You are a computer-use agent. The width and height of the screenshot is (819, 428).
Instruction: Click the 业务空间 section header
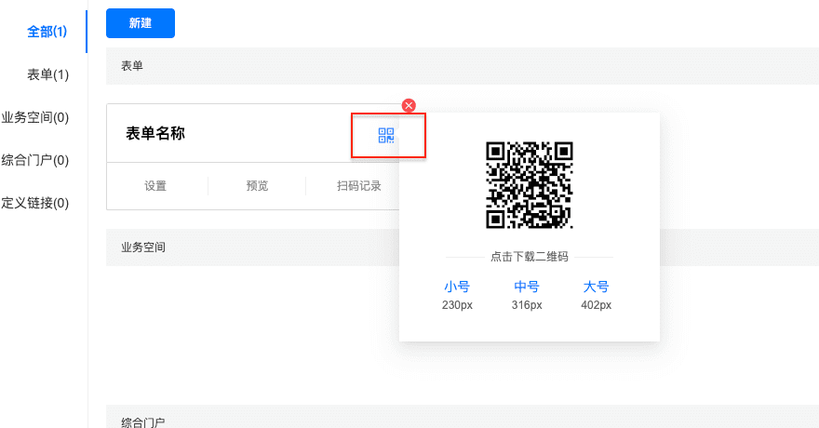[252, 247]
